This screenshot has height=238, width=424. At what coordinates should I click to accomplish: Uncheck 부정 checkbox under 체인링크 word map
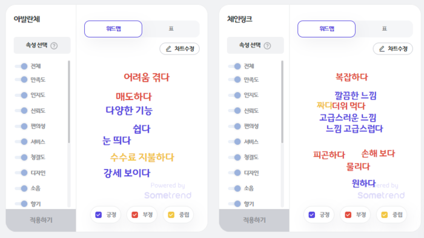point(348,215)
